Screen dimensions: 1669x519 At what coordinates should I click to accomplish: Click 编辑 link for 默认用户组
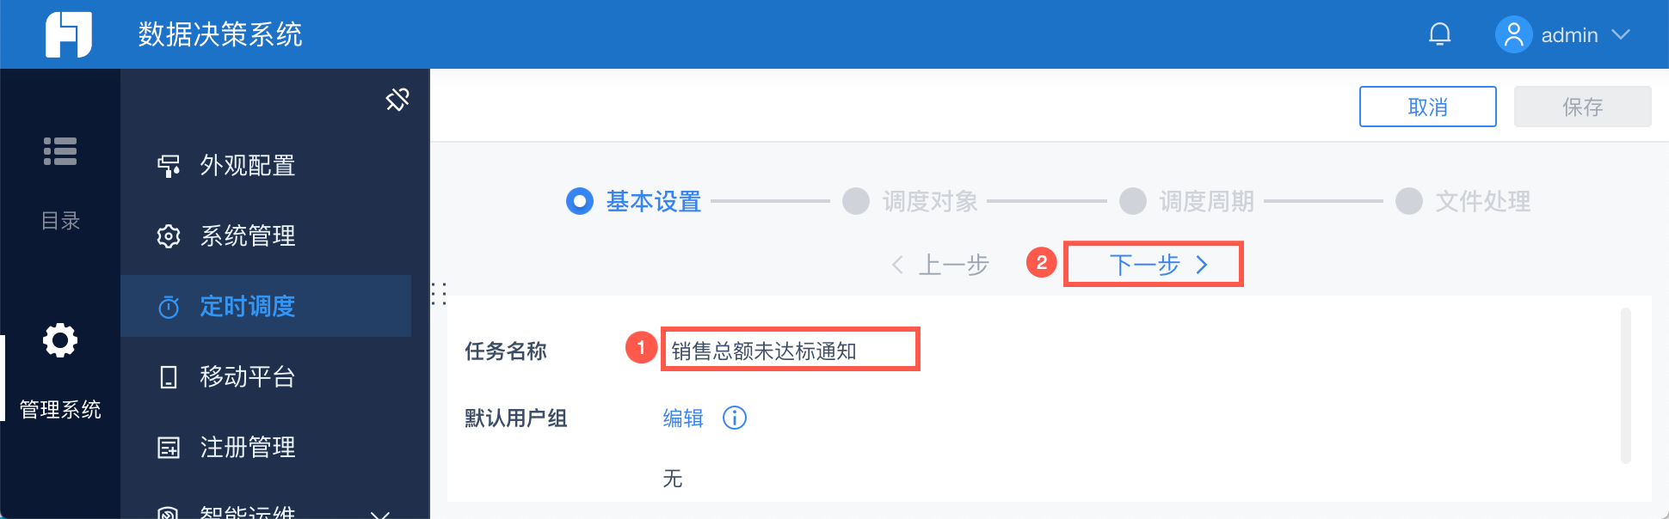pyautogui.click(x=683, y=418)
